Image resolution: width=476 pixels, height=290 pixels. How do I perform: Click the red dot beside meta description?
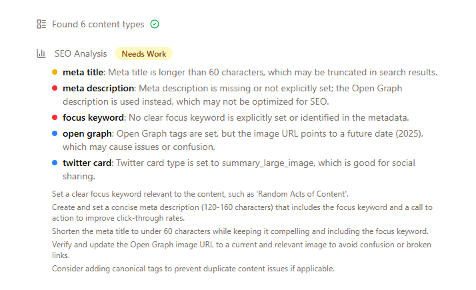pyautogui.click(x=55, y=88)
